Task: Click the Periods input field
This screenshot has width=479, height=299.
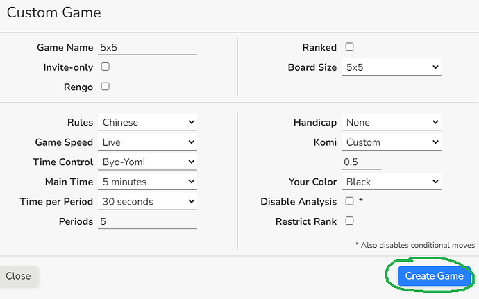Action: (147, 222)
